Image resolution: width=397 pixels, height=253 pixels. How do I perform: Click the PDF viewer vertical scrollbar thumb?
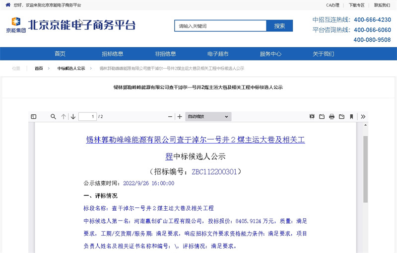[365, 169]
